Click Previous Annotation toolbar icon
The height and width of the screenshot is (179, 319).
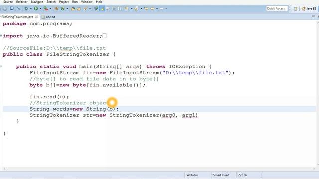click(x=136, y=9)
